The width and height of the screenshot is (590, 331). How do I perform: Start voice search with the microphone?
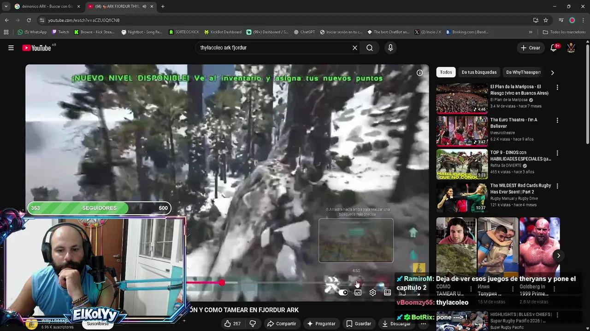point(390,48)
